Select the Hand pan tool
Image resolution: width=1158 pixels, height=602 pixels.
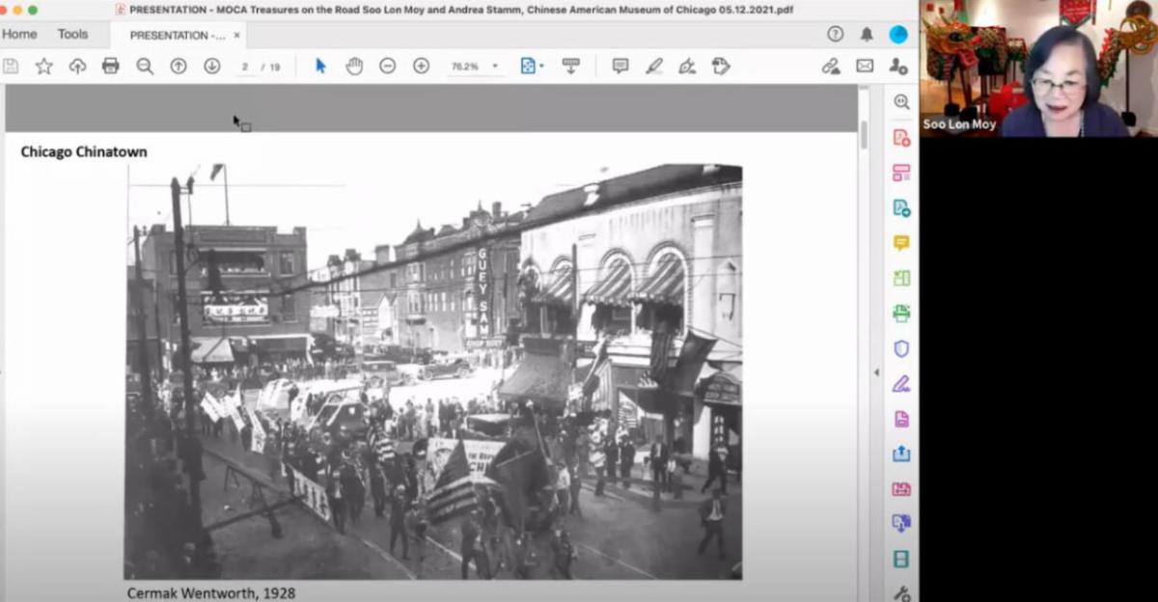354,66
